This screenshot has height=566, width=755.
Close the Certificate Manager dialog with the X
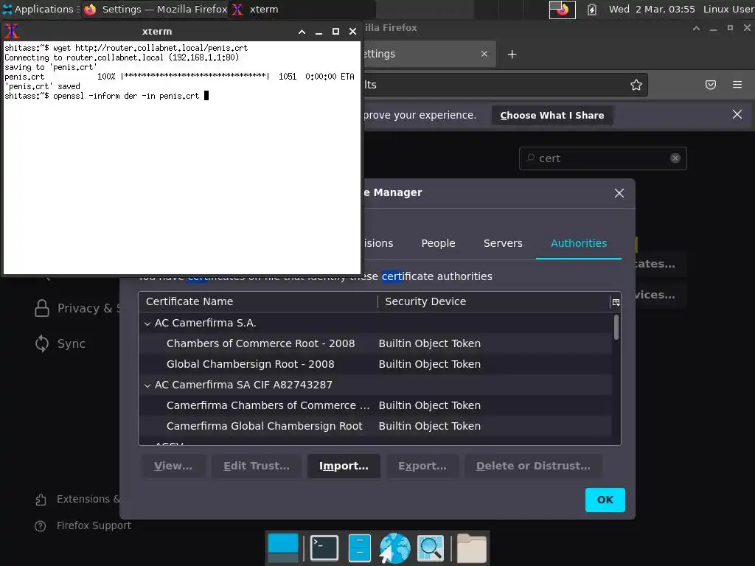pos(619,194)
